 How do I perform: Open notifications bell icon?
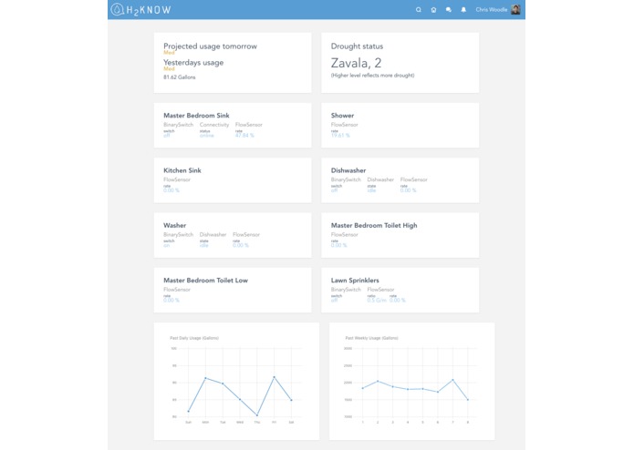(463, 10)
